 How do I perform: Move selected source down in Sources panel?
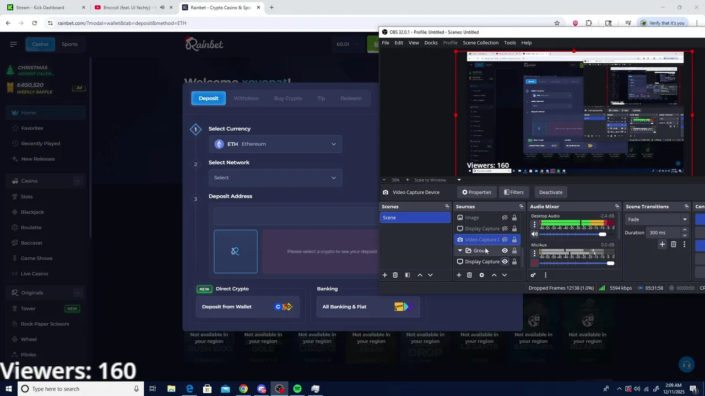(504, 275)
